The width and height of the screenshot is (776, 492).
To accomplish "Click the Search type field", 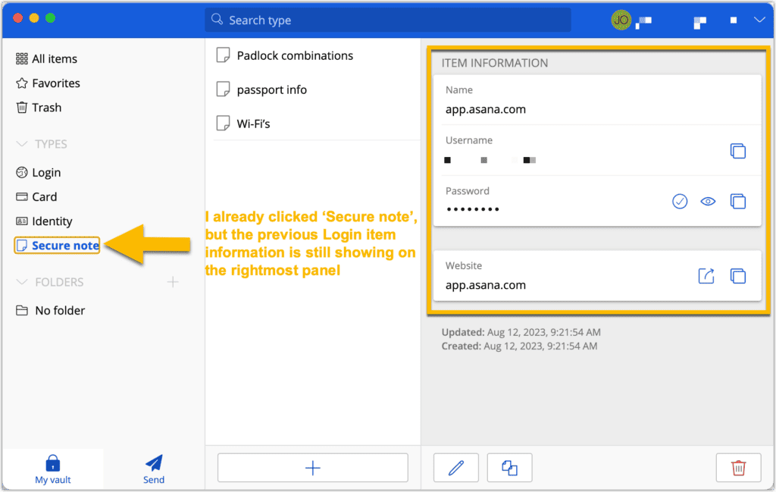I will click(388, 20).
